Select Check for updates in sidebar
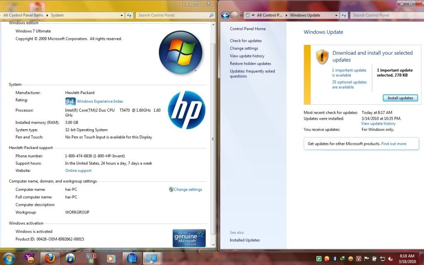 pyautogui.click(x=246, y=41)
